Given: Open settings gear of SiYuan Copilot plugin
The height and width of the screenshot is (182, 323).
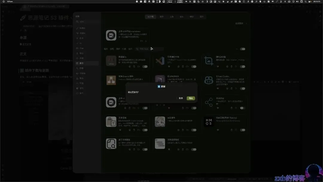Looking at the screenshot, I should tap(227, 89).
